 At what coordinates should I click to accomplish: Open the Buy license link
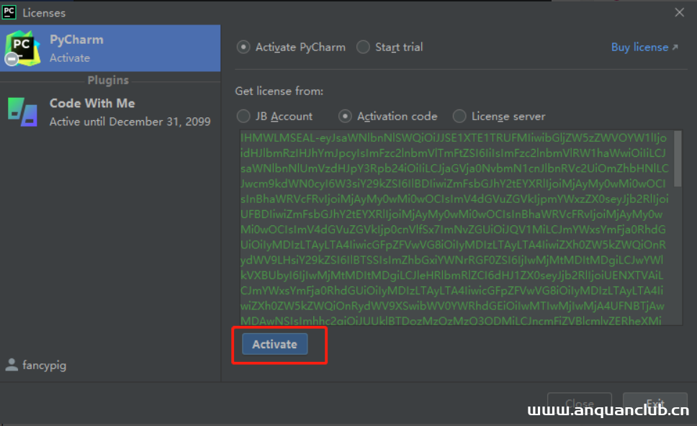(640, 47)
